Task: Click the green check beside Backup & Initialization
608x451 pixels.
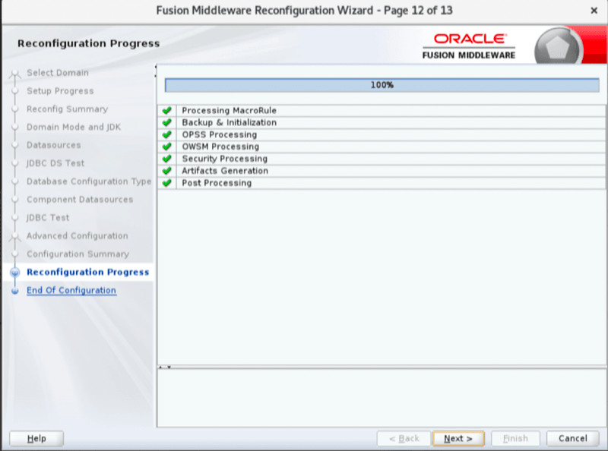Action: (167, 122)
